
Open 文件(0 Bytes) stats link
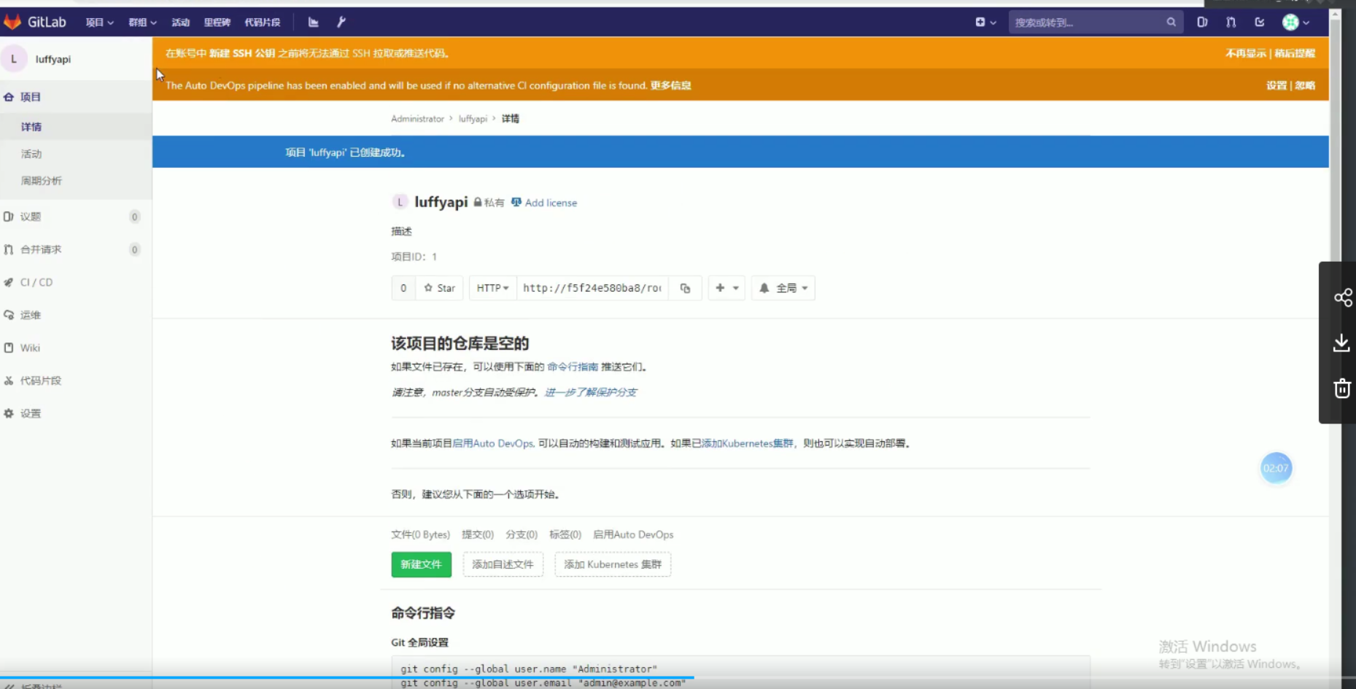pyautogui.click(x=420, y=534)
